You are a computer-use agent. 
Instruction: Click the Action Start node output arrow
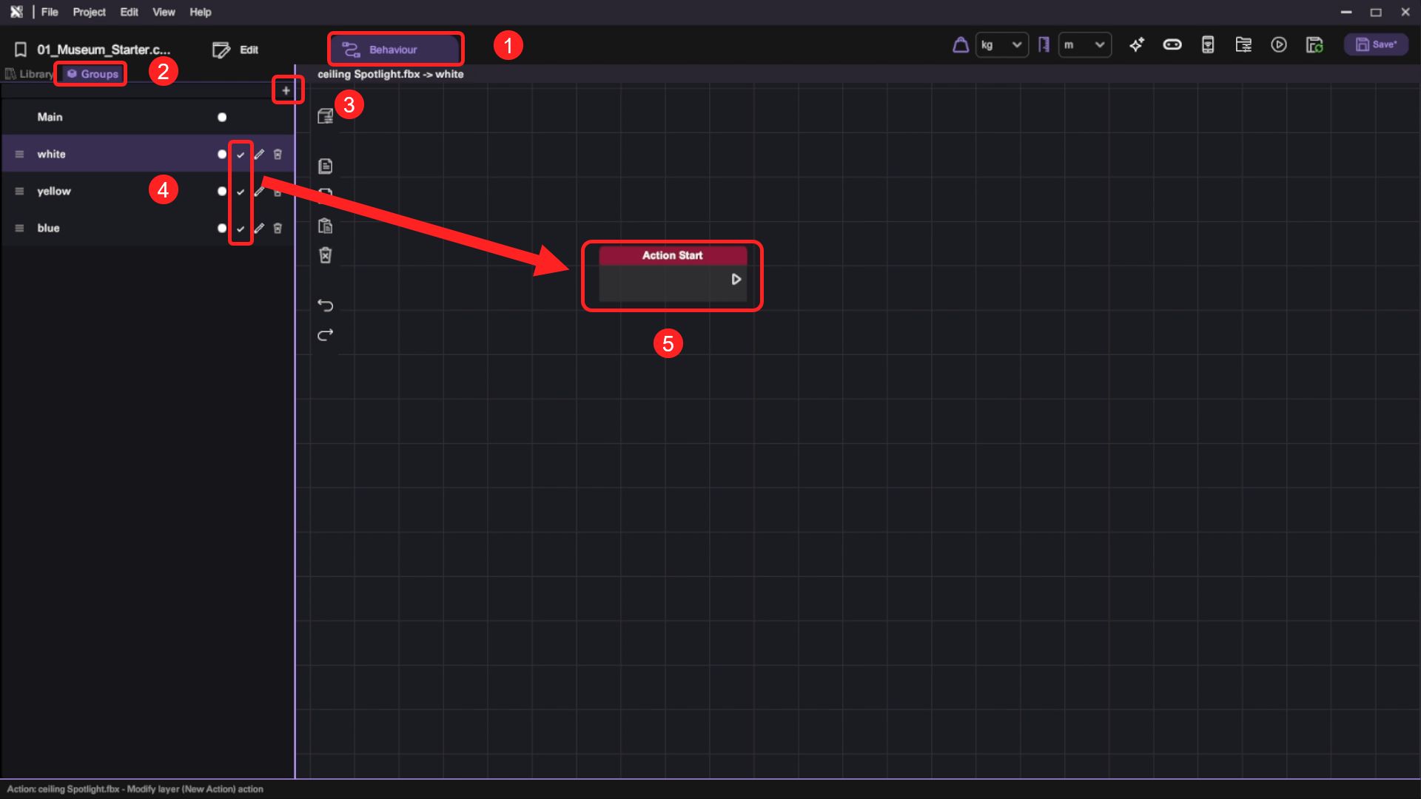(x=736, y=279)
